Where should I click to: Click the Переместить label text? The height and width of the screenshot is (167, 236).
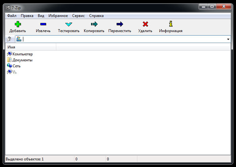click(x=120, y=31)
